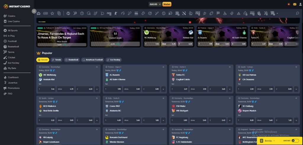Open Cashback in the sidebar

[x=13, y=77]
